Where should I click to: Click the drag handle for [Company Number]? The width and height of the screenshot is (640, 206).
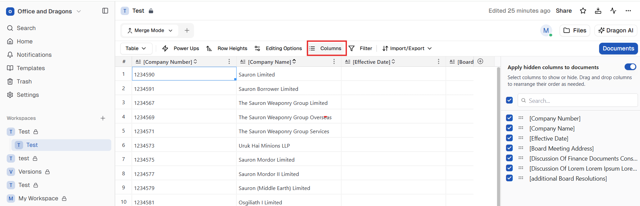click(521, 118)
